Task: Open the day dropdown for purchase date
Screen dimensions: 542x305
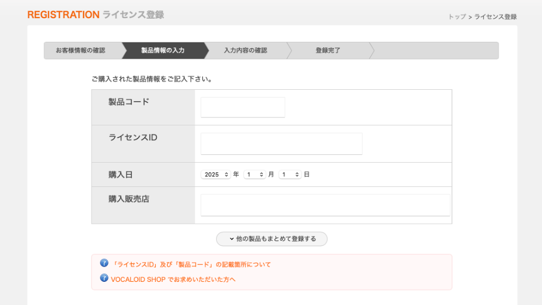Action: [290, 175]
